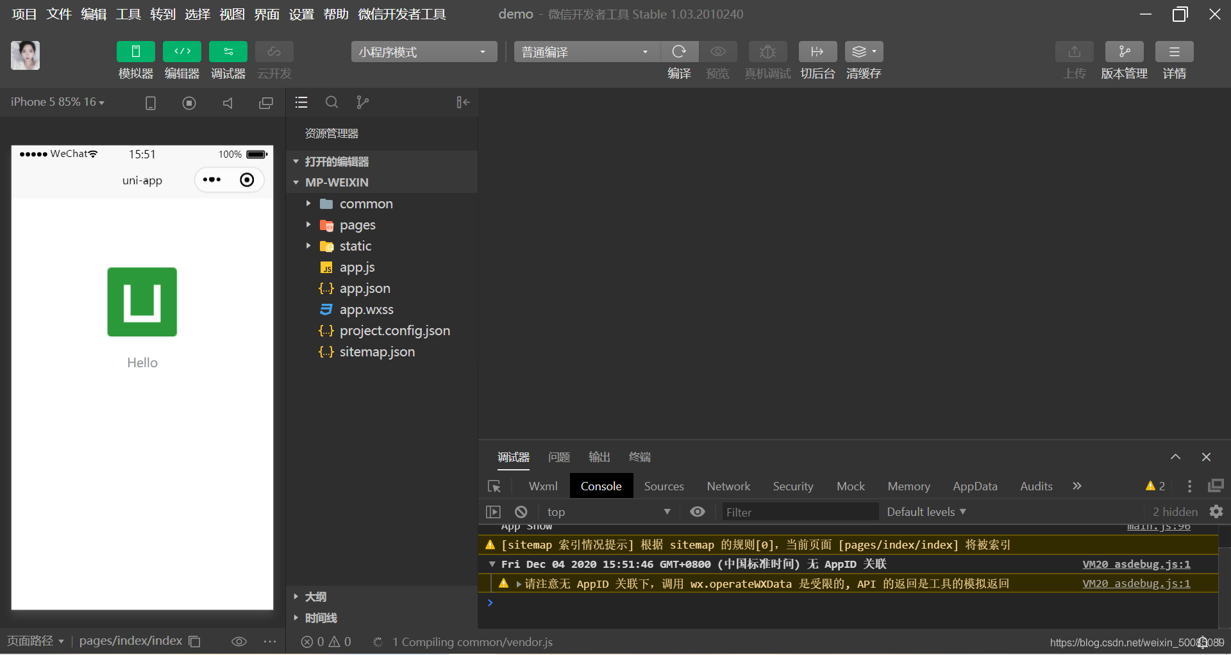Open the AppData devtools tab
Screen dimensions: 1231x655
[x=975, y=486]
